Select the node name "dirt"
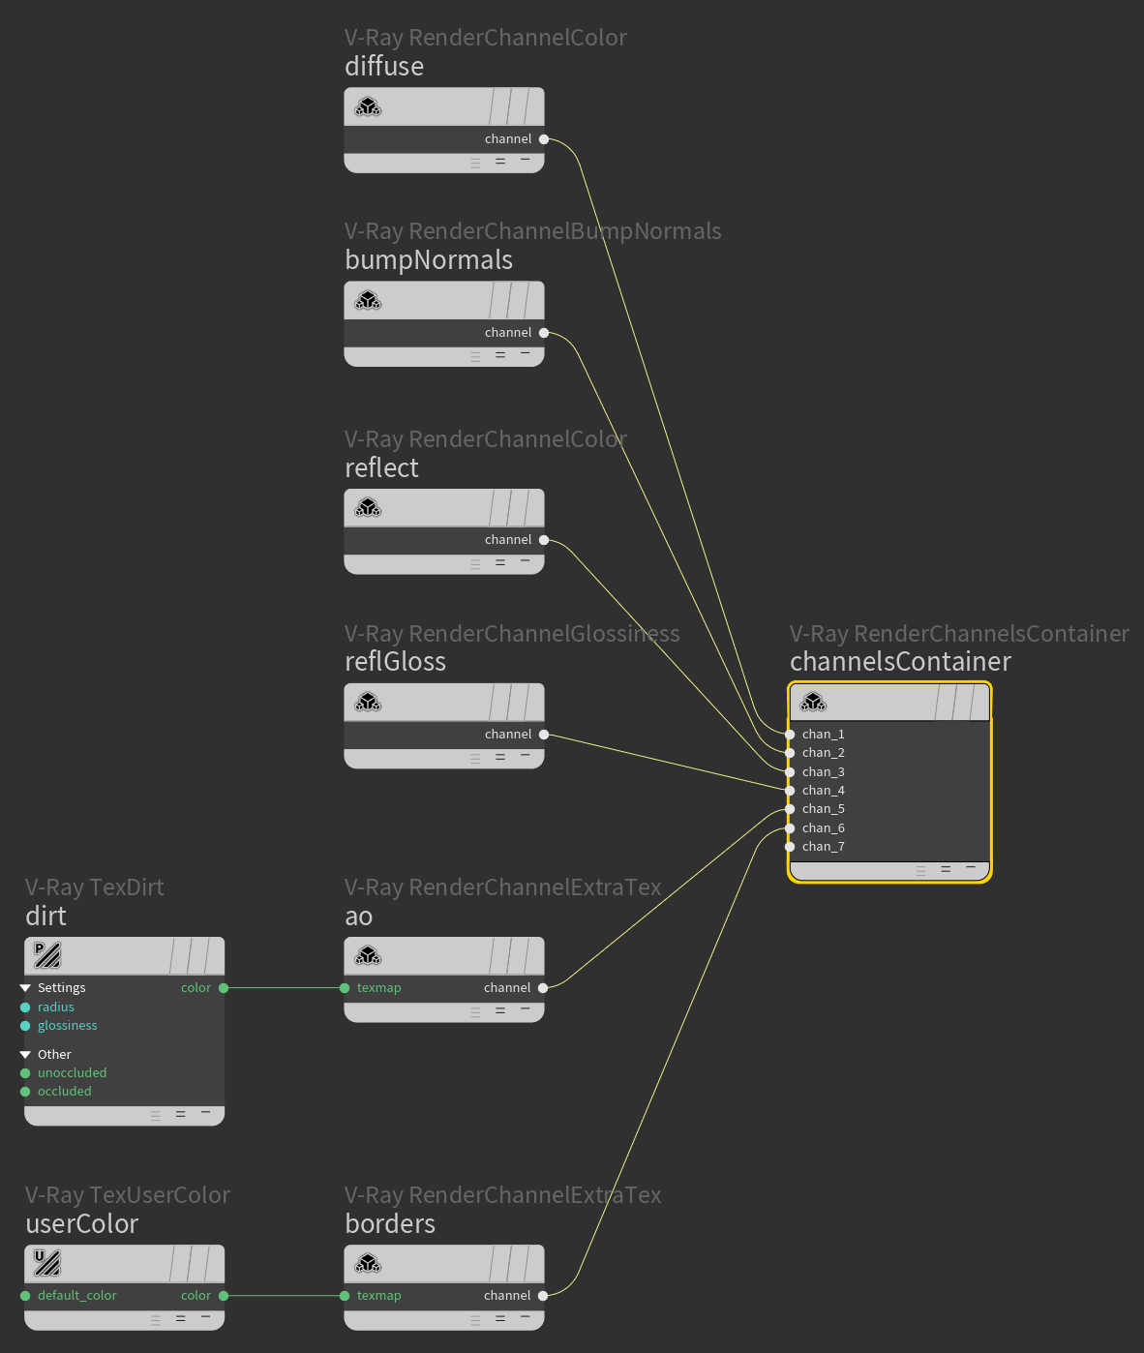Image resolution: width=1144 pixels, height=1353 pixels. pos(45,916)
